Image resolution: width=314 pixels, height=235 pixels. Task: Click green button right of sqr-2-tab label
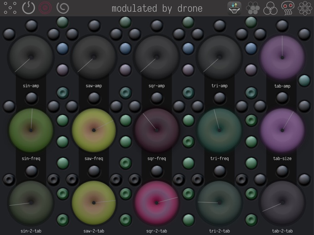[x=188, y=220]
